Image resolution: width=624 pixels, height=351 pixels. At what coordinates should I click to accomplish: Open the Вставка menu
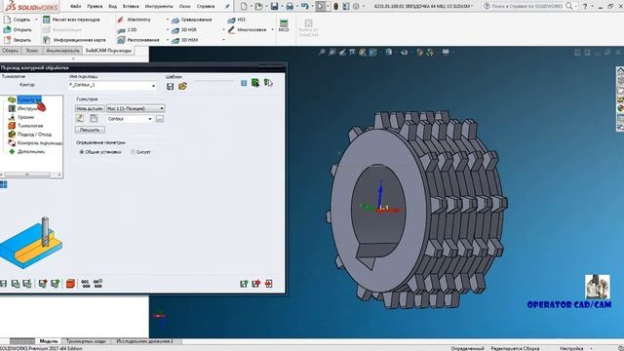pyautogui.click(x=131, y=7)
